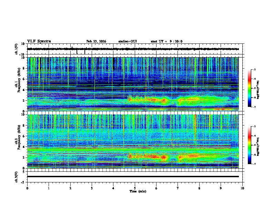Click time axis tick label "1"
The width and height of the screenshot is (273, 211).
click(x=49, y=188)
